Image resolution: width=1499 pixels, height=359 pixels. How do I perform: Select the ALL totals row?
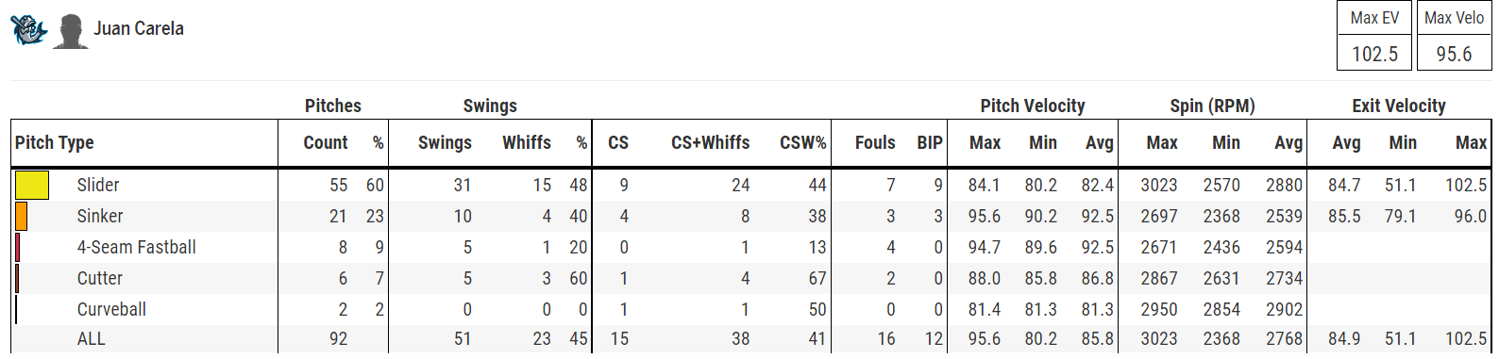pos(751,338)
